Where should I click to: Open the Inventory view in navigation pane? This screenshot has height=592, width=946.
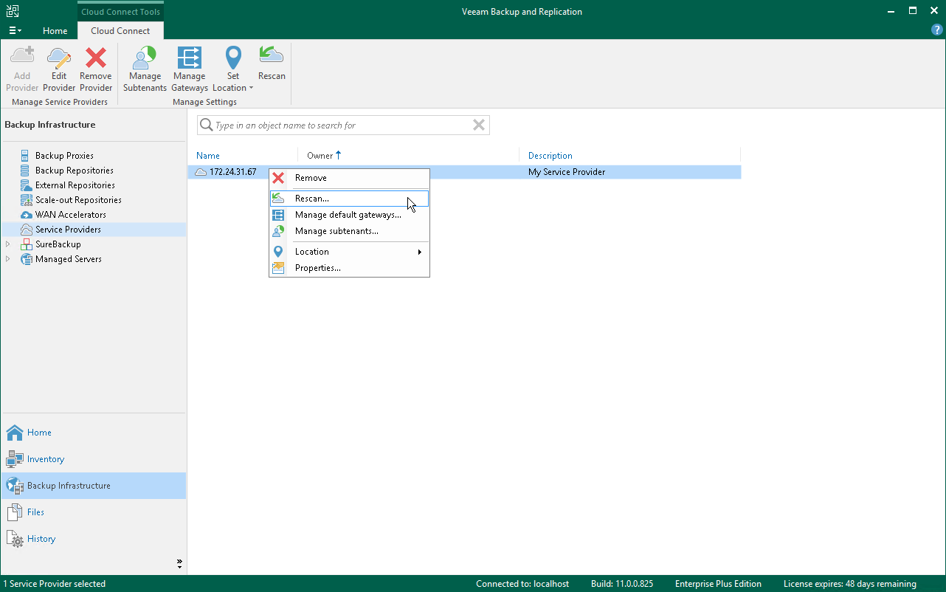click(94, 459)
